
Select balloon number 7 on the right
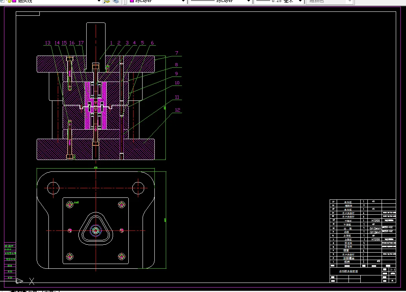176,53
